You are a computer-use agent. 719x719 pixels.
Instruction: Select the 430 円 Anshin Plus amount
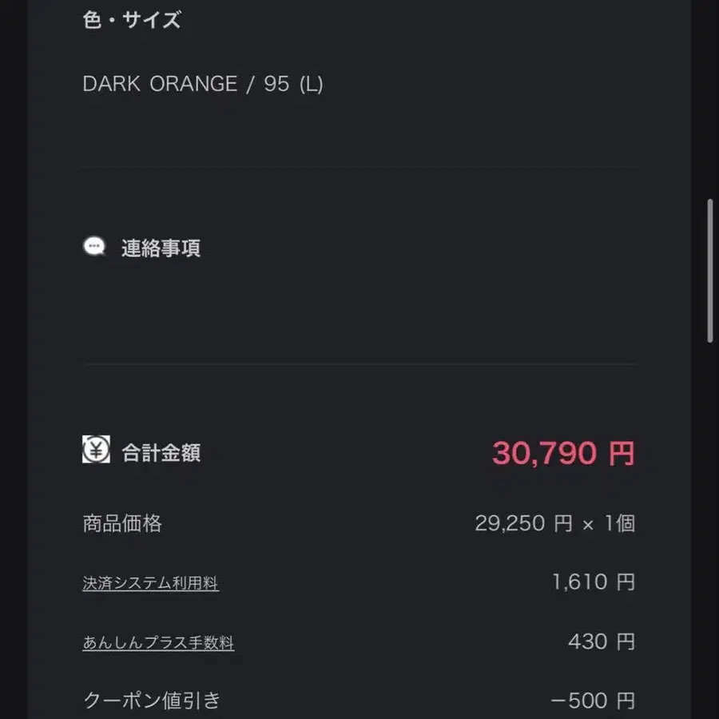point(602,642)
